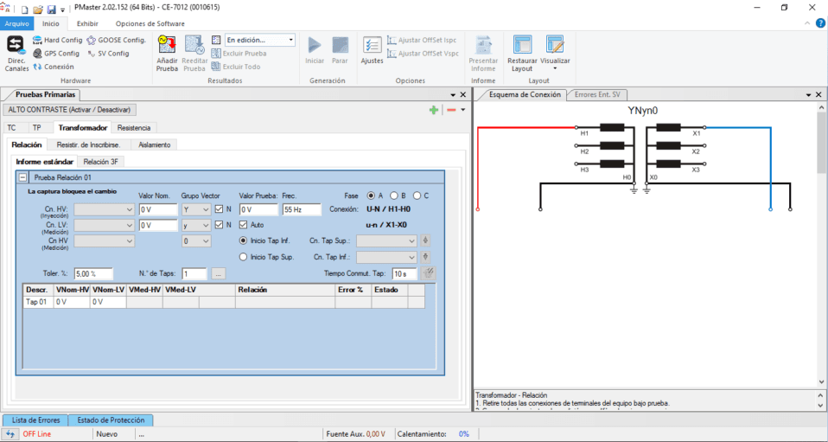Click ALTO CONTRASTE toggle button
Screen dimensions: 828x442
coord(70,110)
